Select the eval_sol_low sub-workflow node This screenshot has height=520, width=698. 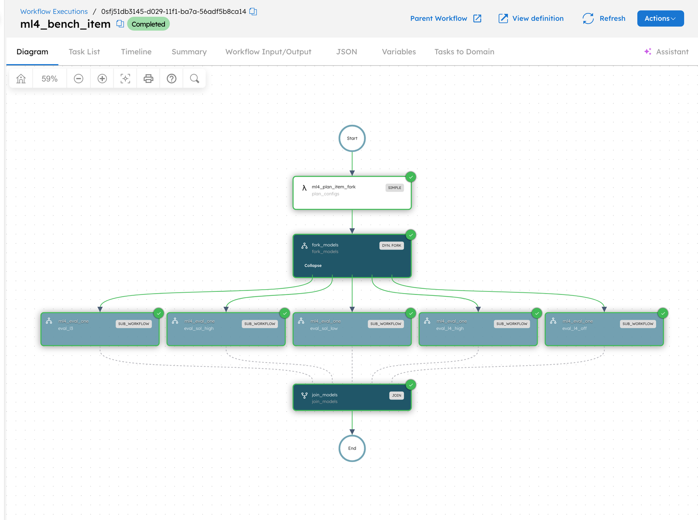(x=352, y=329)
